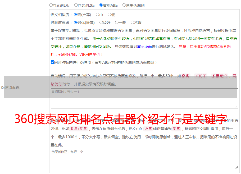This screenshot has width=241, height=174.
Task: Focus the 自动锁词，每行一个 text area
Action: tap(144, 98)
